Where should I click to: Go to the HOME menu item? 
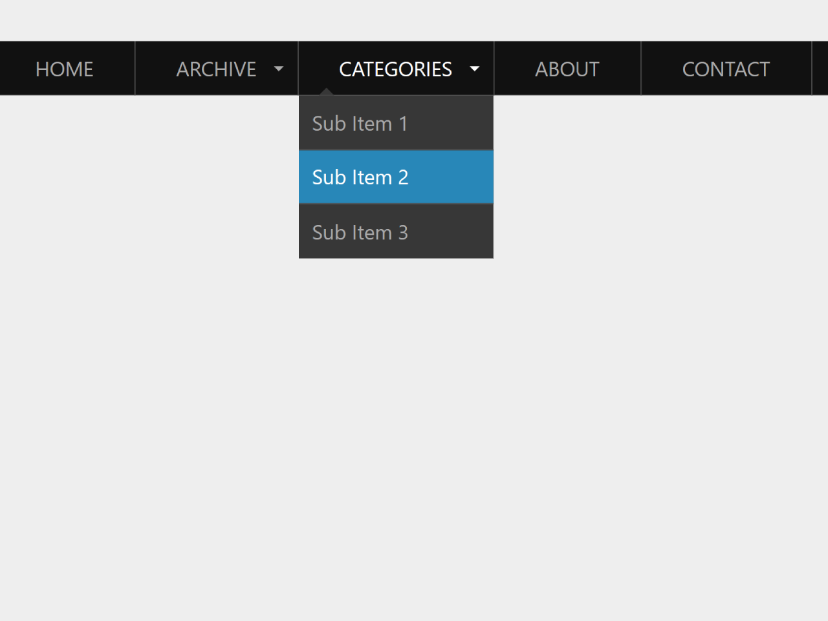click(x=65, y=69)
